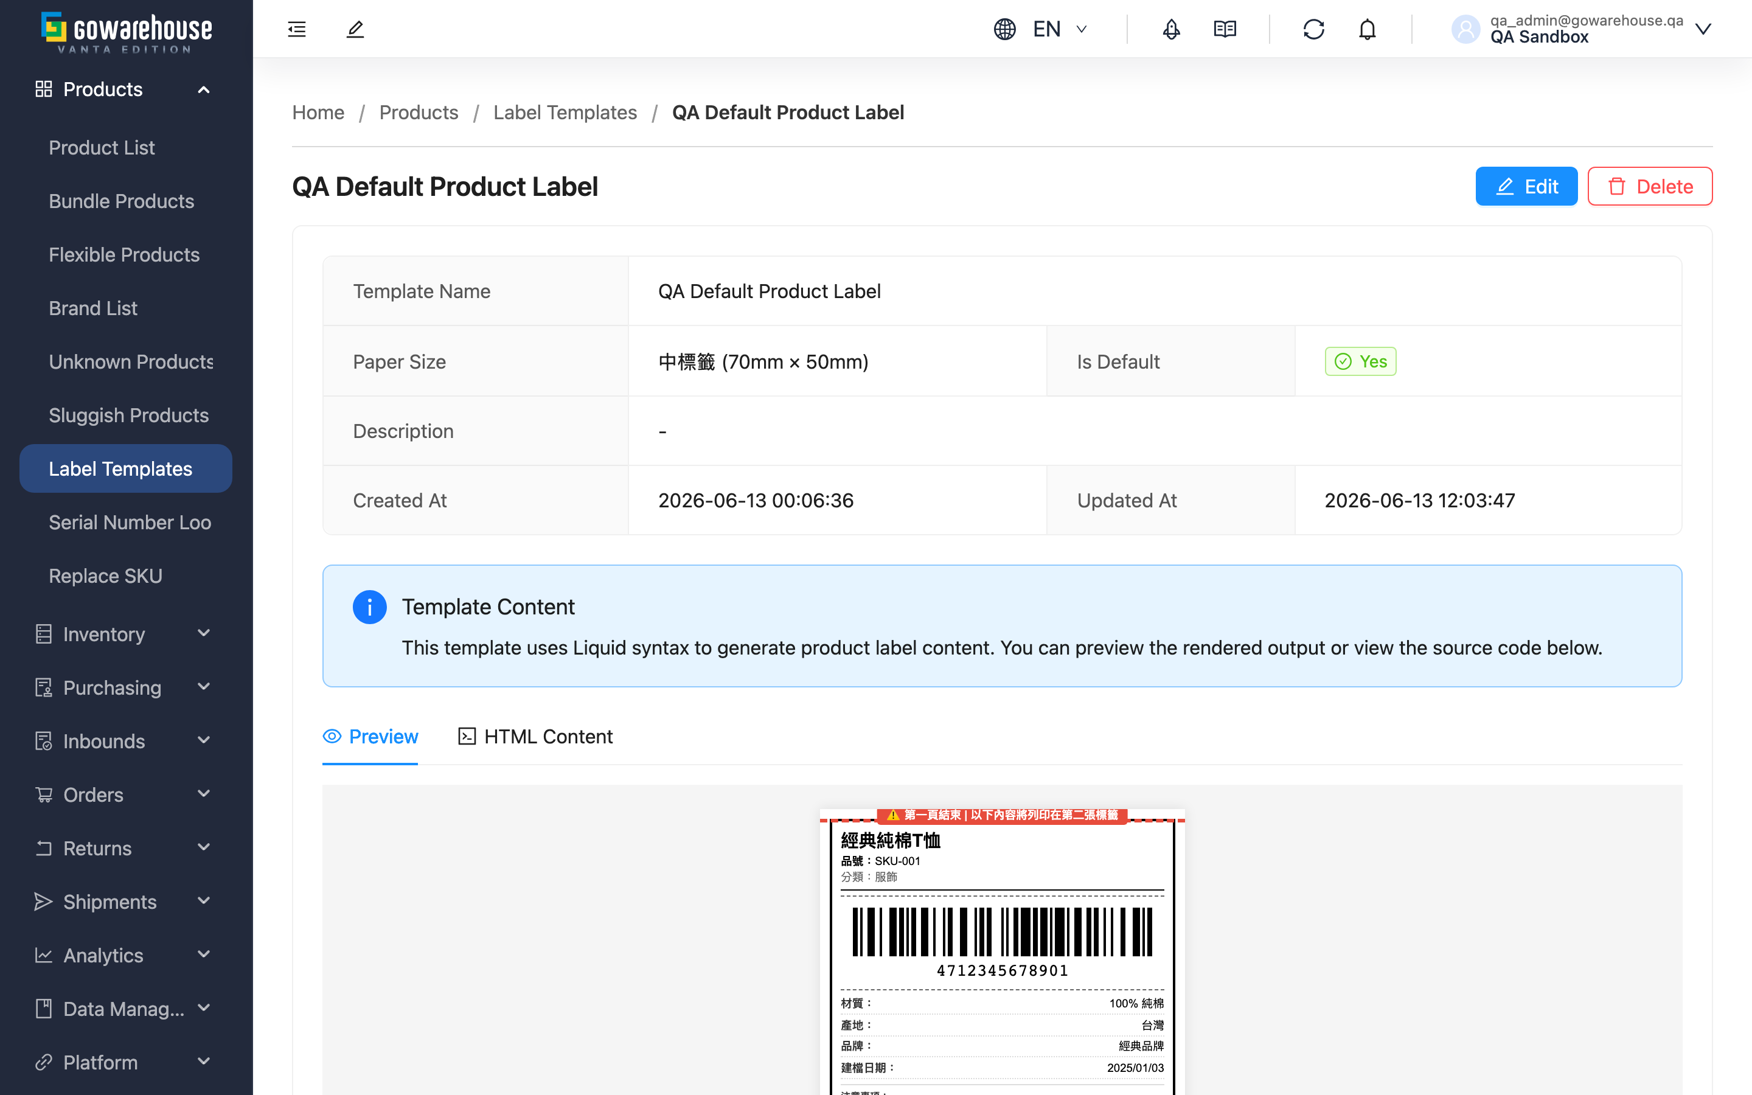Click the Delete button
The width and height of the screenshot is (1752, 1095).
click(x=1650, y=186)
